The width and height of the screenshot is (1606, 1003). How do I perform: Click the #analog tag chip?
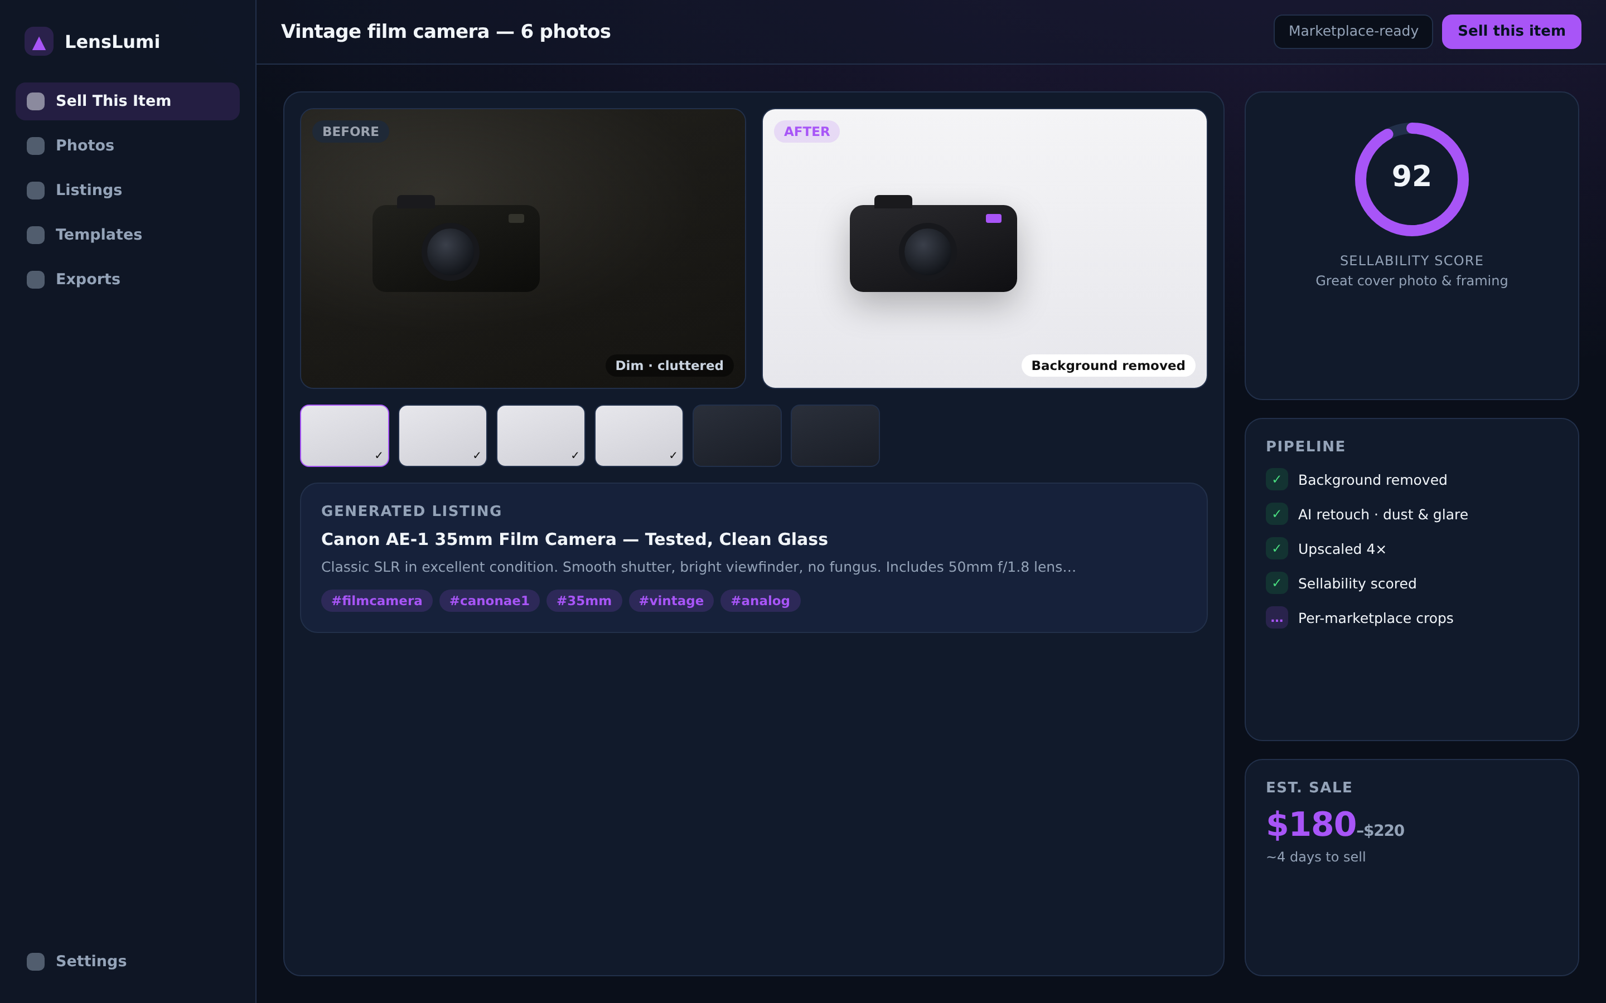pyautogui.click(x=760, y=601)
